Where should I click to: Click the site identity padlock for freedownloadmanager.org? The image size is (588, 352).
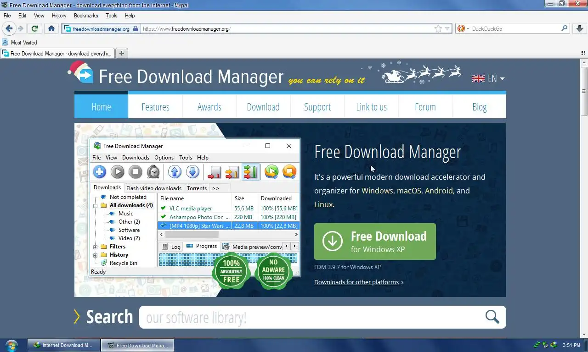tap(135, 28)
